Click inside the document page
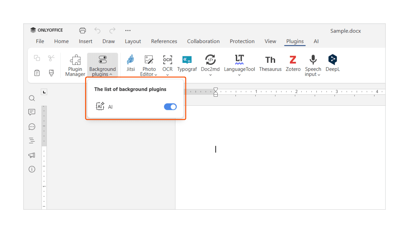Screen dimensions: 409x233 click(280, 157)
